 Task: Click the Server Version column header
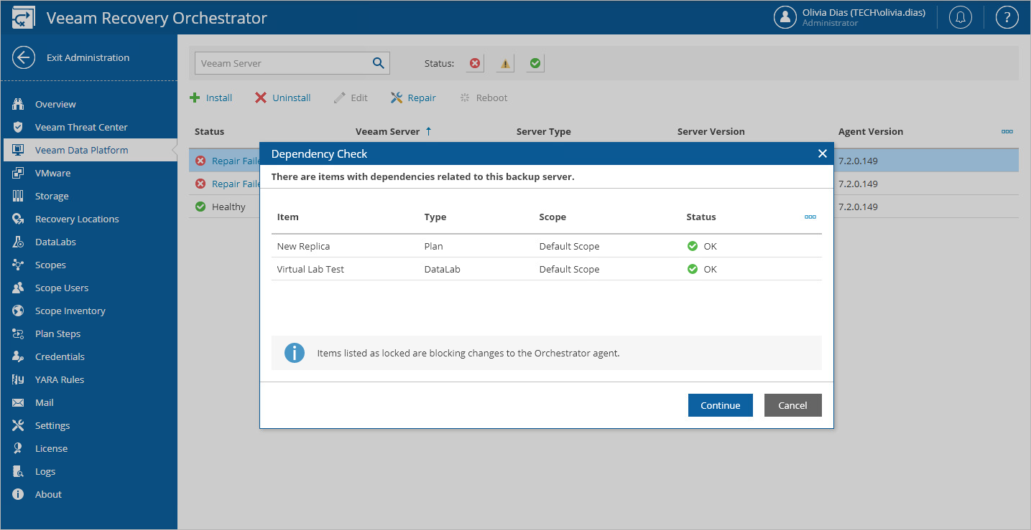[711, 131]
